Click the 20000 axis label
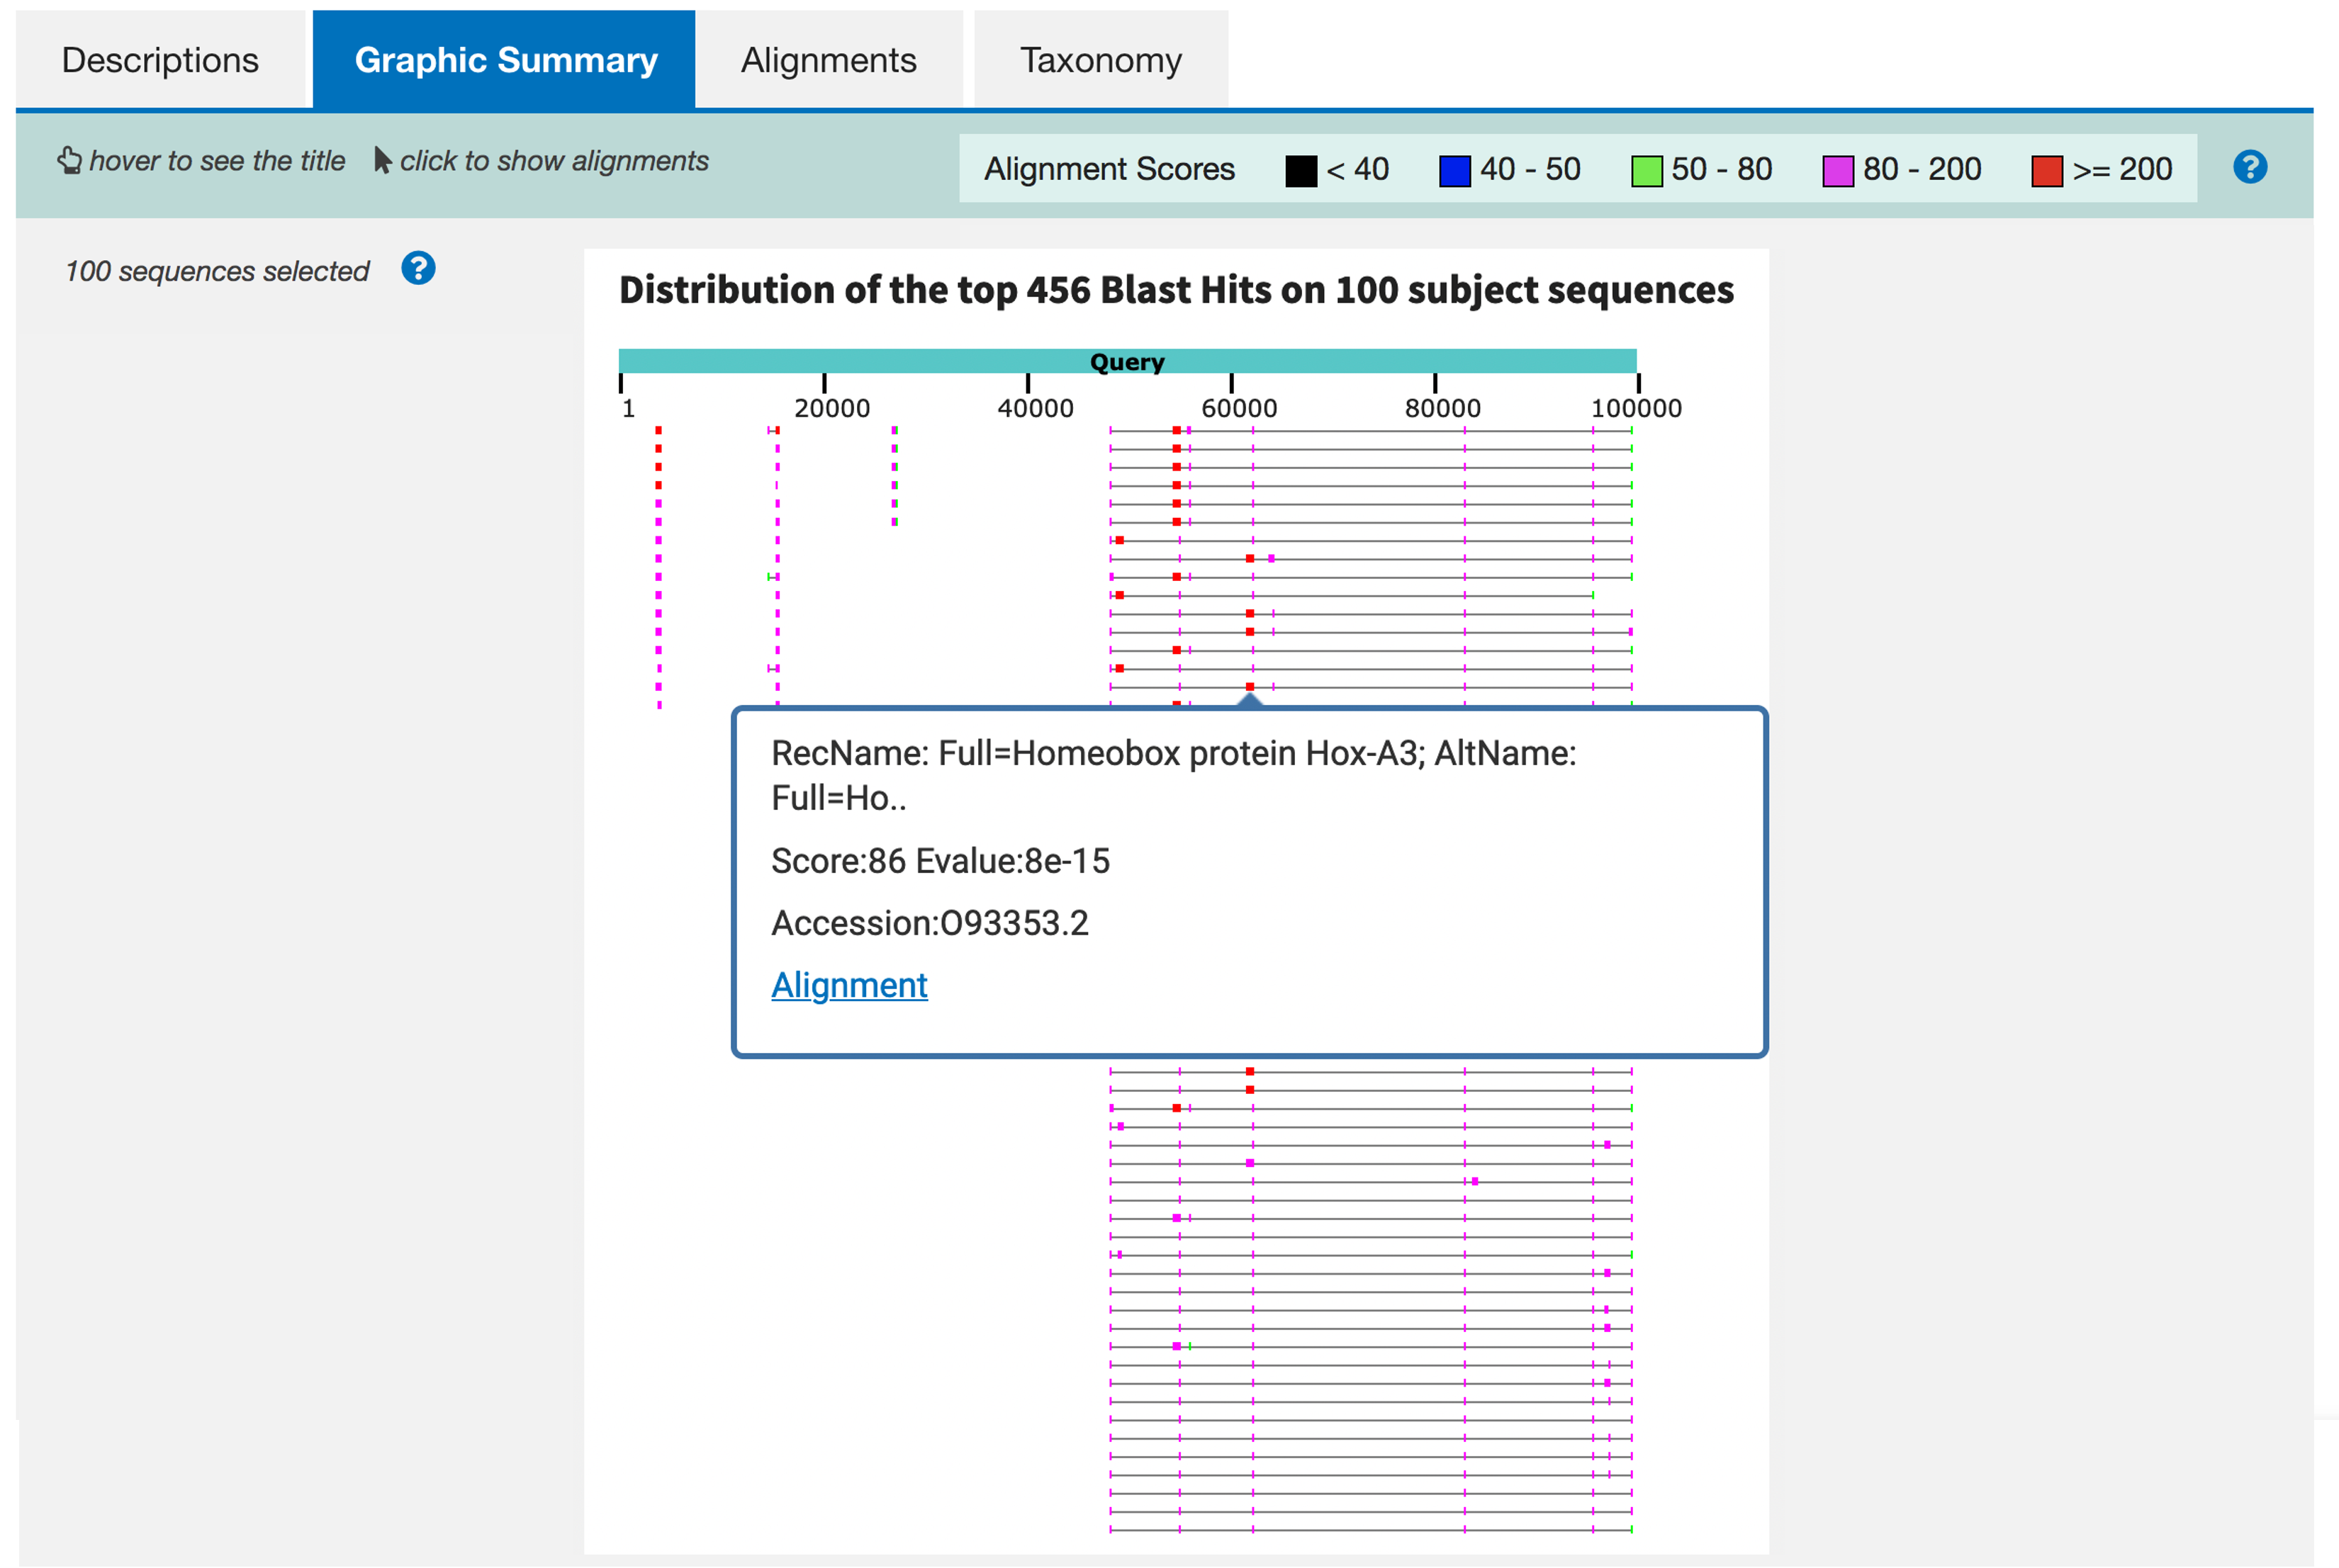Screen dimensions: 2339x1568 click(831, 408)
